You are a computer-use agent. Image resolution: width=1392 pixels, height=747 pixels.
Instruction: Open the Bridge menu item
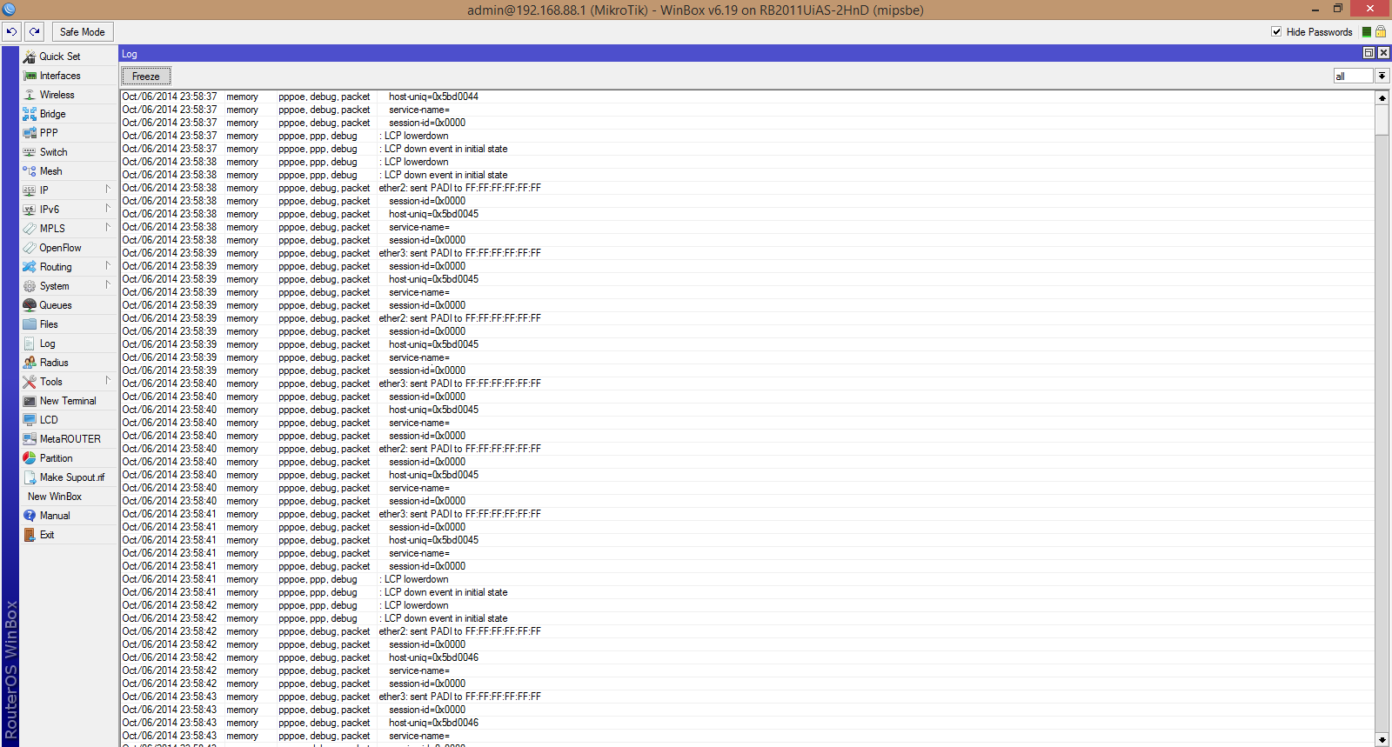point(69,114)
